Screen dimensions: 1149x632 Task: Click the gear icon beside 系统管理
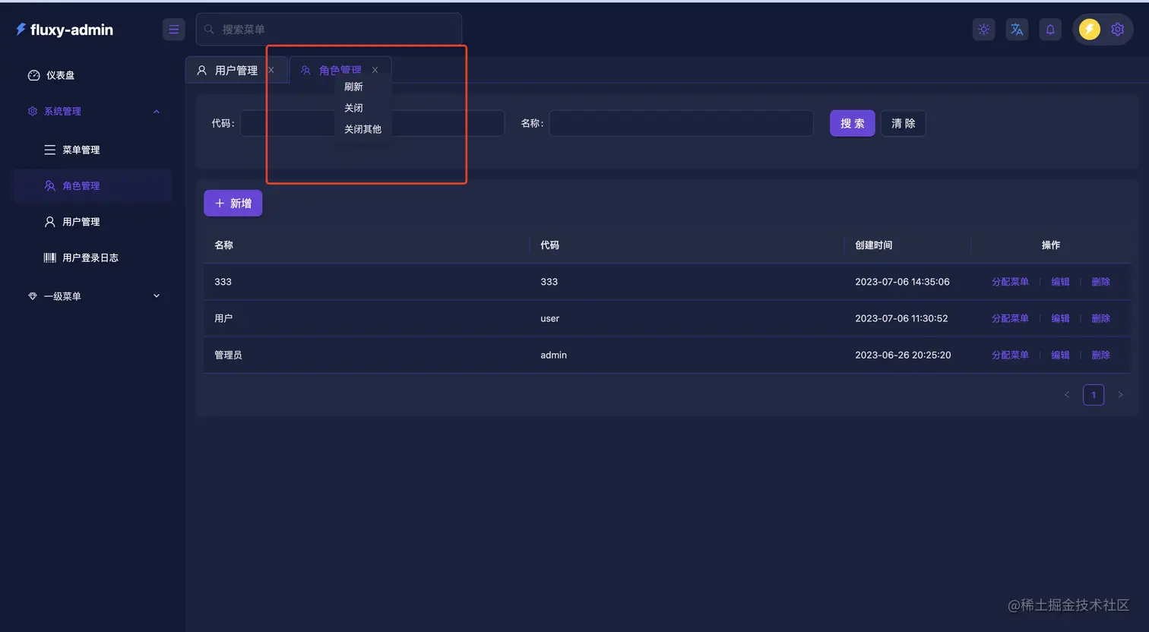33,111
